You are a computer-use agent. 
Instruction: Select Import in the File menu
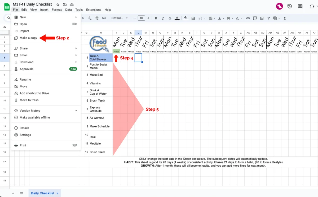click(x=46, y=31)
